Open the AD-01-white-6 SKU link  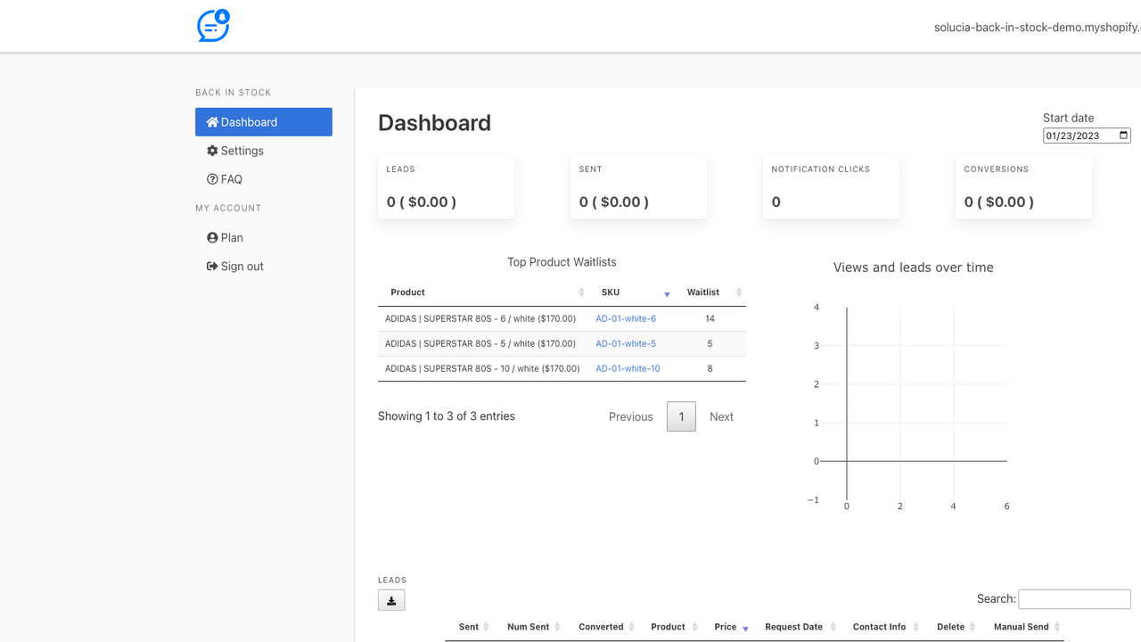pyautogui.click(x=625, y=318)
